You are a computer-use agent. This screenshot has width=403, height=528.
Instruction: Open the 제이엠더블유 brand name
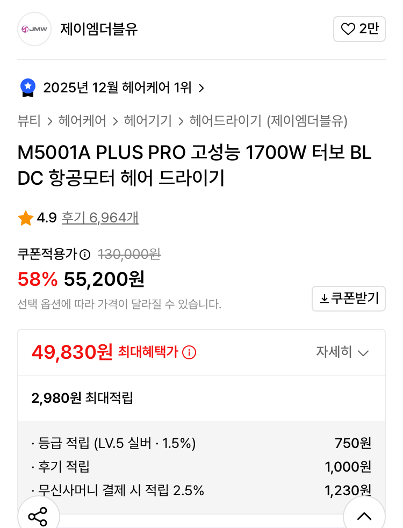[x=99, y=29]
